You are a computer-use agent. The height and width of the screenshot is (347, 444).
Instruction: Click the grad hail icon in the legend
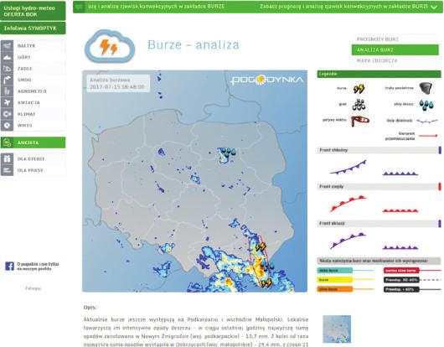point(359,105)
